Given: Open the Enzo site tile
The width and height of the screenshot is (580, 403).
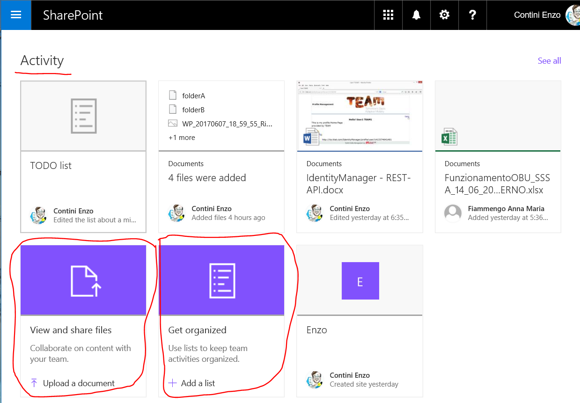Looking at the screenshot, I should [x=360, y=281].
